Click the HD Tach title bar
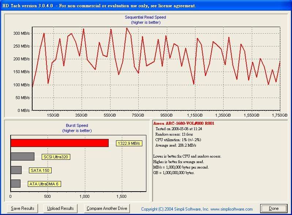 coord(146,6)
